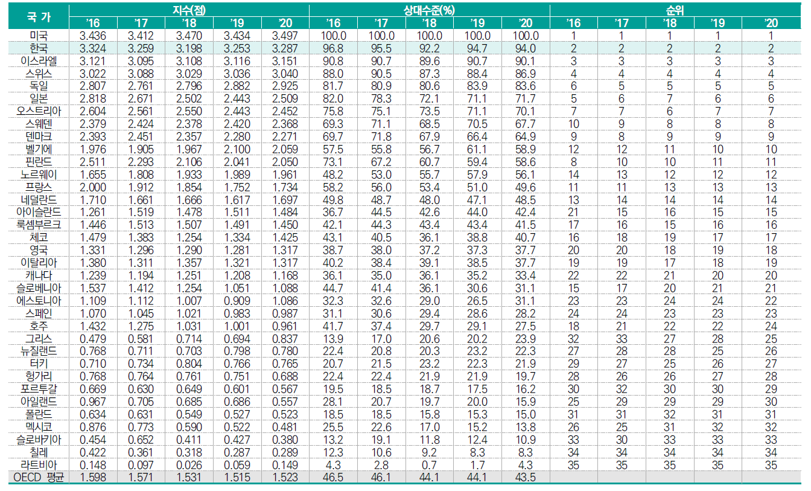Screen dimensions: 811x491
Task: Click the 순위 group header
Action: pos(675,9)
